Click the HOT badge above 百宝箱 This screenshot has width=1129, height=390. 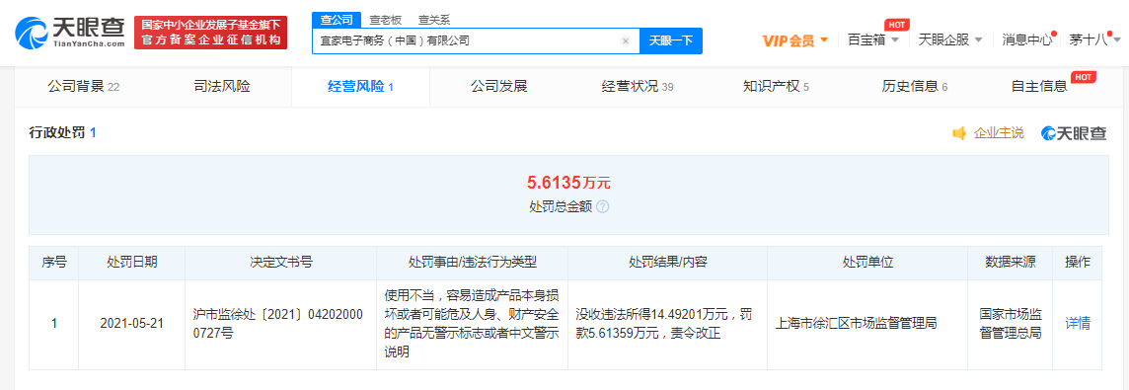tap(896, 25)
